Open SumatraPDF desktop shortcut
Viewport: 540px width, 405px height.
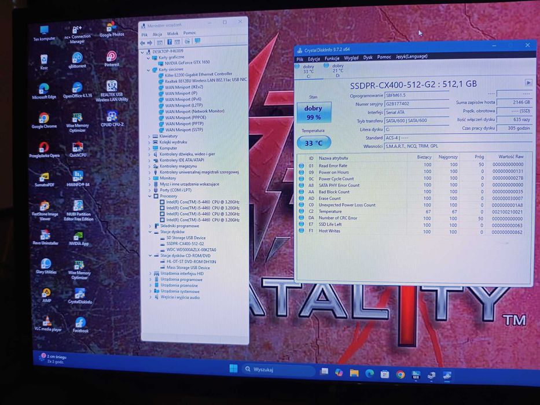pyautogui.click(x=45, y=179)
